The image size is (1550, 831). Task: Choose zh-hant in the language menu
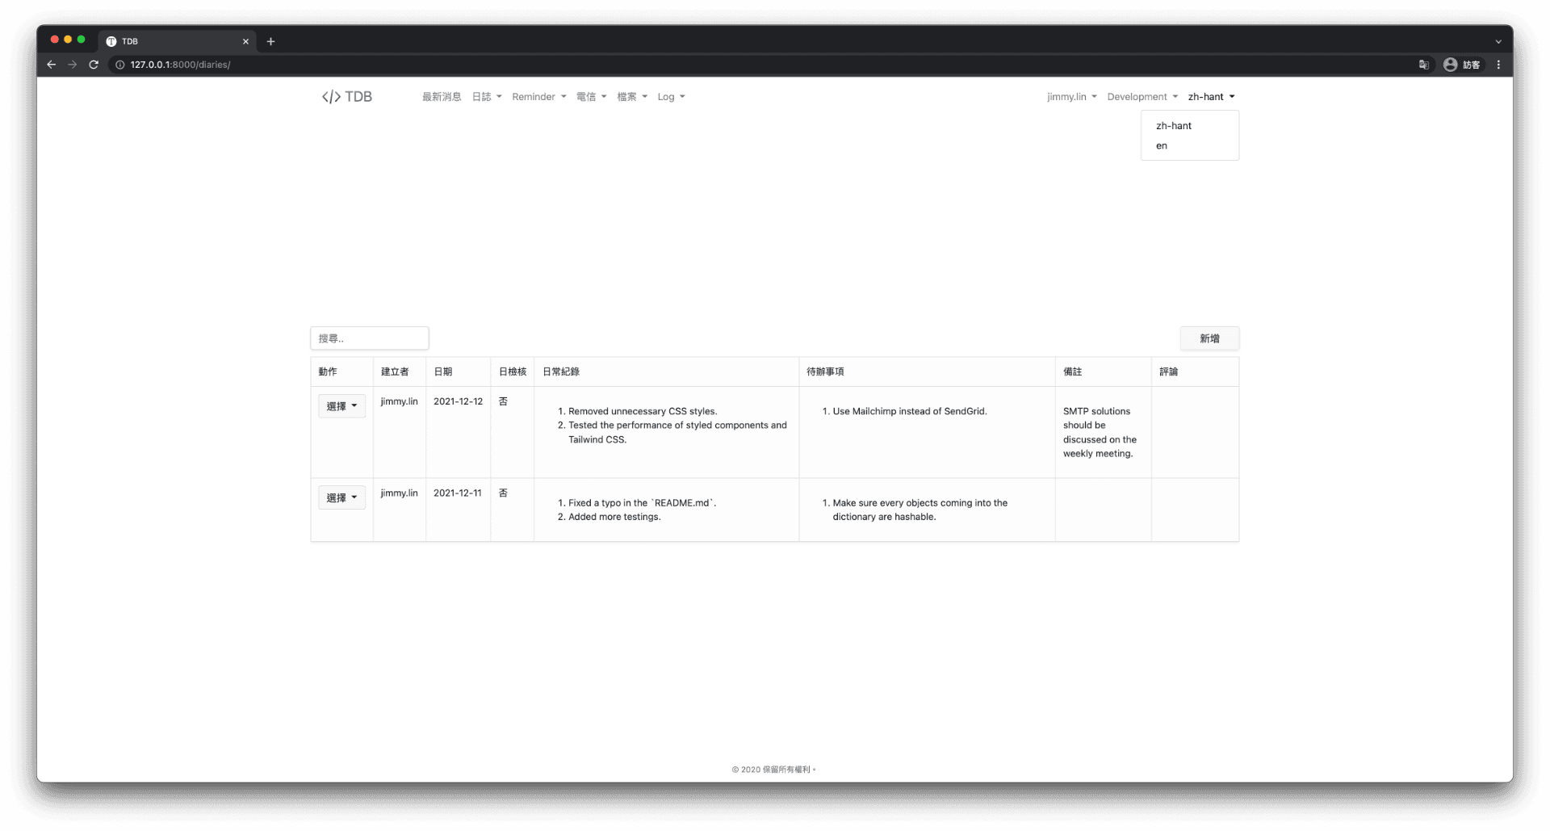click(1190, 126)
